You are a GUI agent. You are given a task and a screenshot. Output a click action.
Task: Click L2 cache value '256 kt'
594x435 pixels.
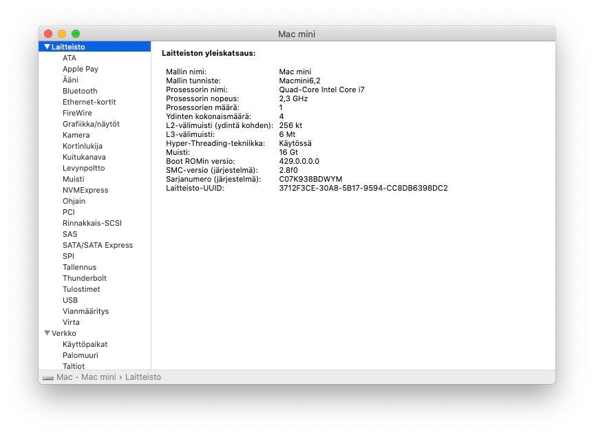coord(290,125)
